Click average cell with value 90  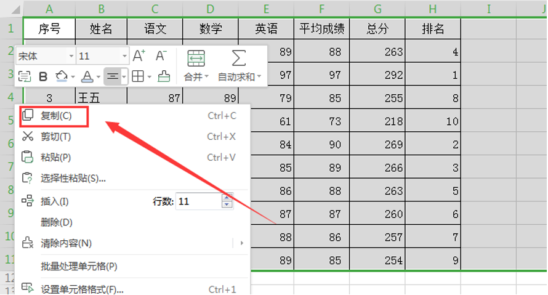pyautogui.click(x=321, y=144)
